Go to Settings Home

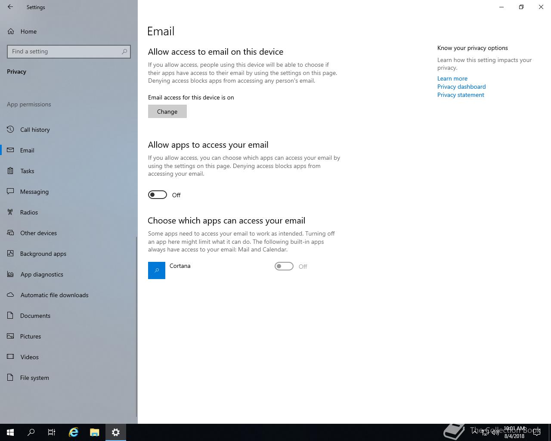(x=69, y=31)
